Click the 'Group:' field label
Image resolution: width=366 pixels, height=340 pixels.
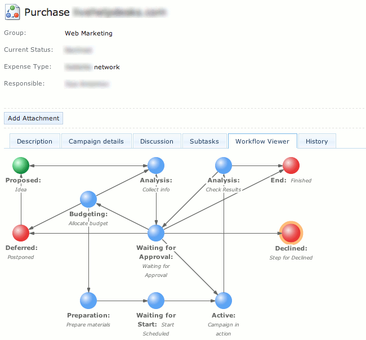pyautogui.click(x=15, y=33)
